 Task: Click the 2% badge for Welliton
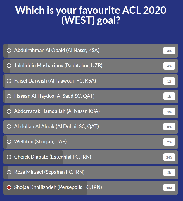point(169,142)
